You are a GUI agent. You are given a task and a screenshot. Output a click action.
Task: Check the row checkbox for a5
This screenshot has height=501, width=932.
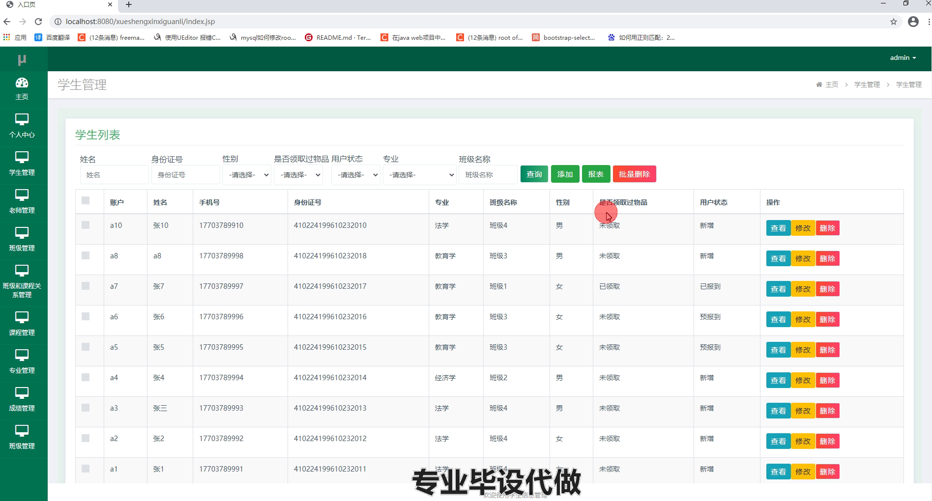86,347
